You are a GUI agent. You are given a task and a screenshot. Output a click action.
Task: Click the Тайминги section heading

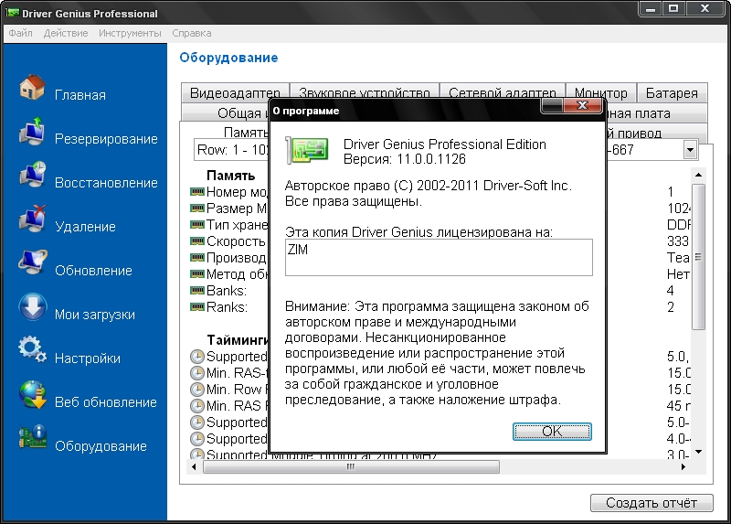tap(238, 340)
